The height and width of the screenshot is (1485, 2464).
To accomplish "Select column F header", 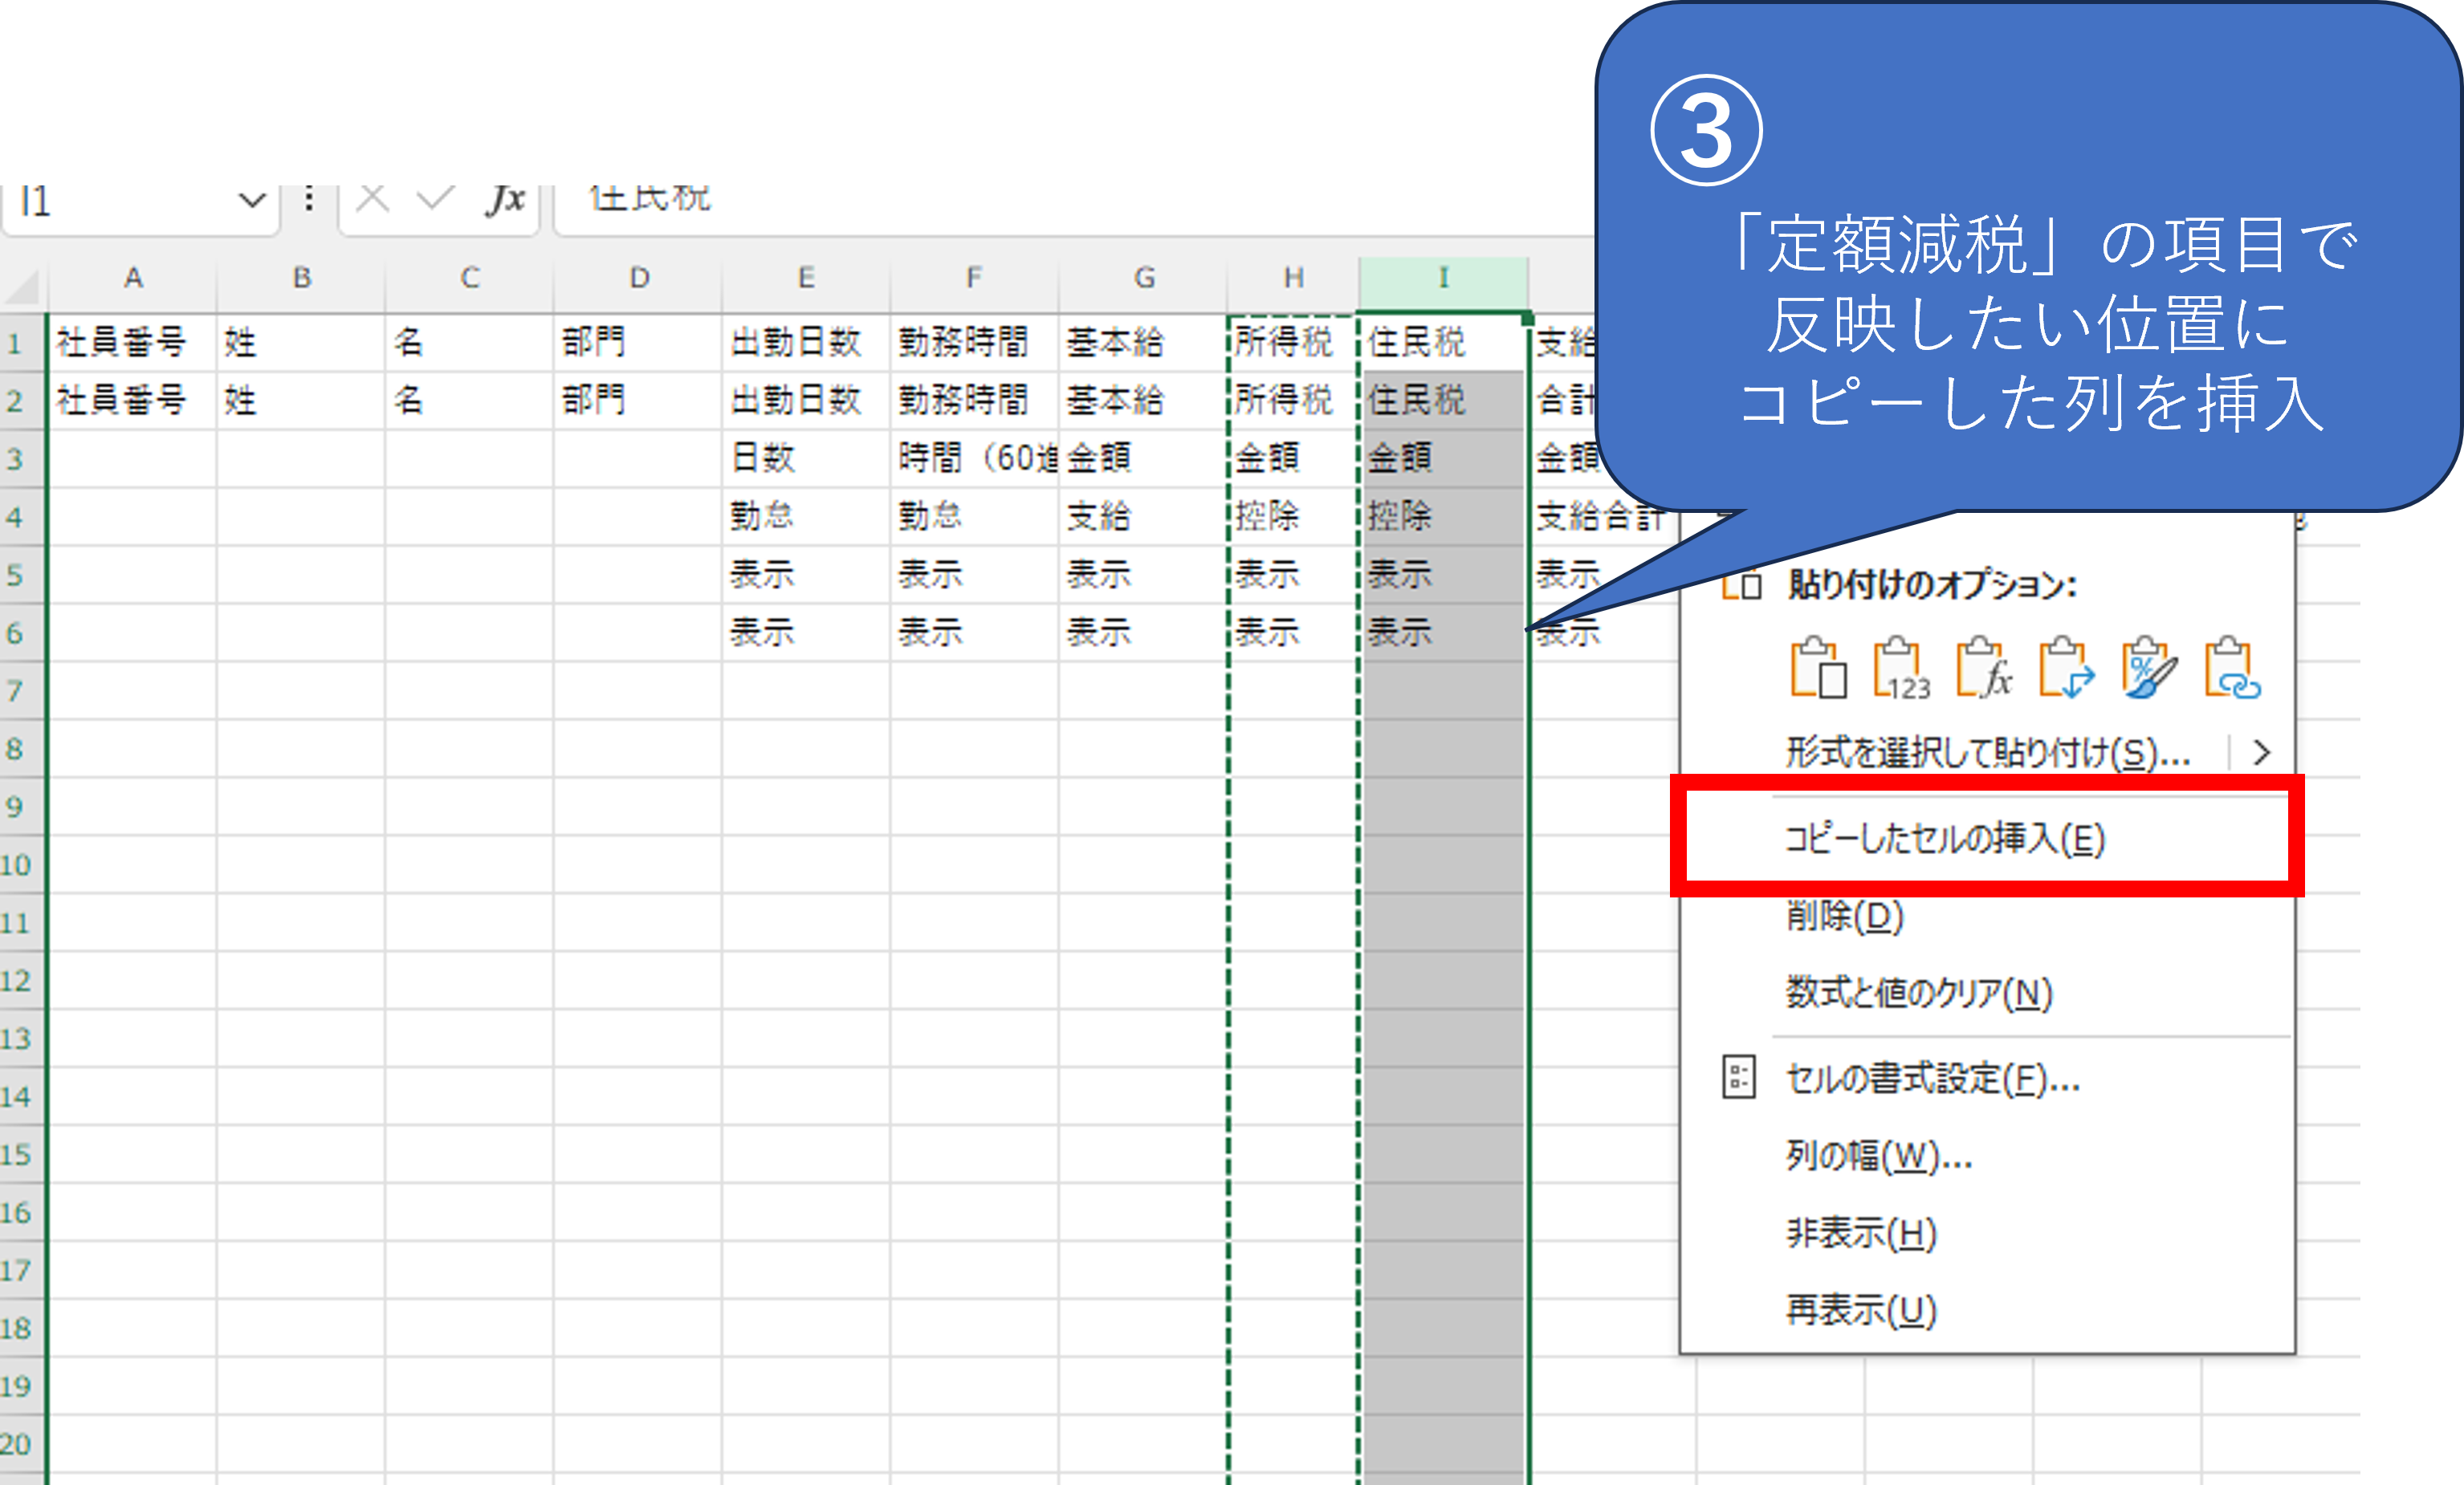I will coord(974,278).
